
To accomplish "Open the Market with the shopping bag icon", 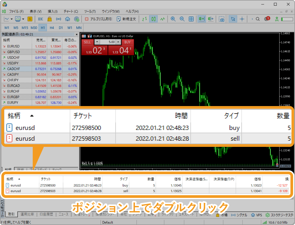I will click(x=49, y=19).
